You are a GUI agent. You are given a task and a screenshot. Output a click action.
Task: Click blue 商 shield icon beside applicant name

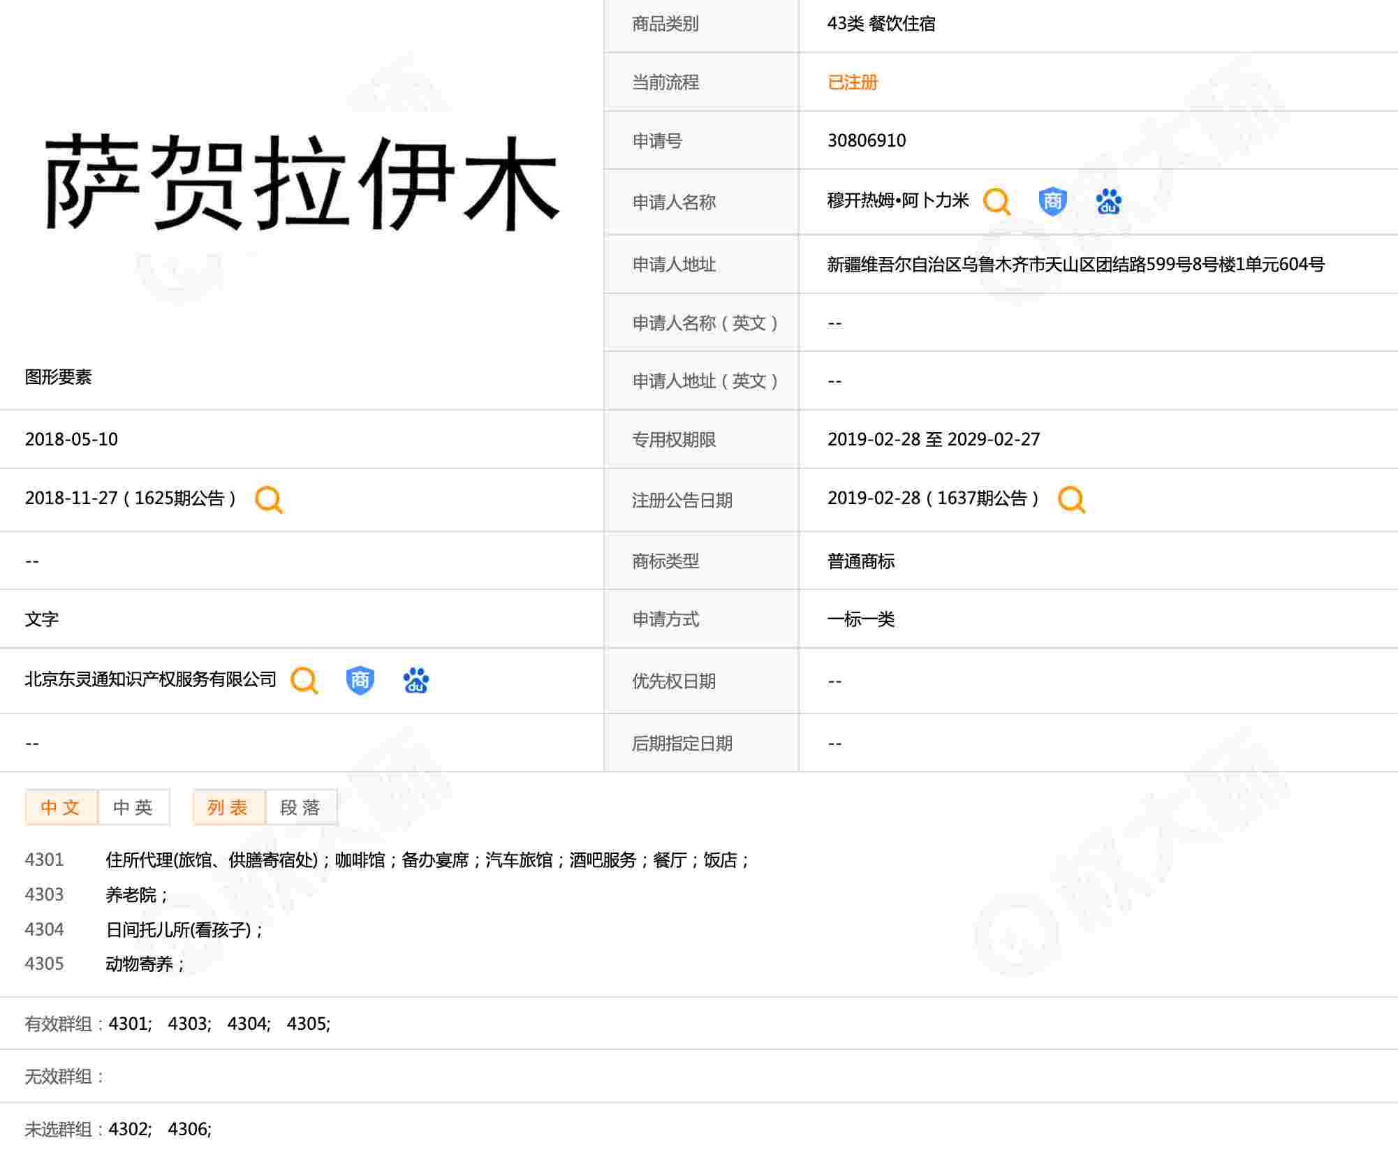(x=1052, y=202)
